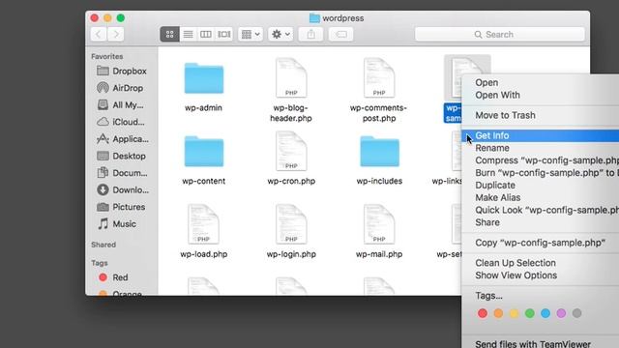
Task: Go forward with the Finder forward arrow
Action: (x=116, y=35)
